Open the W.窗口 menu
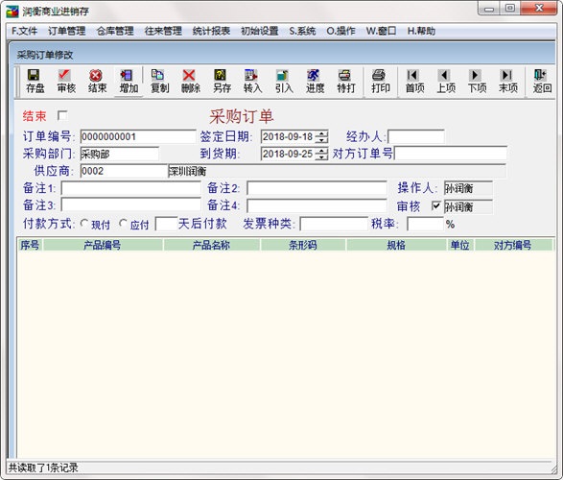The image size is (563, 480). [x=381, y=31]
